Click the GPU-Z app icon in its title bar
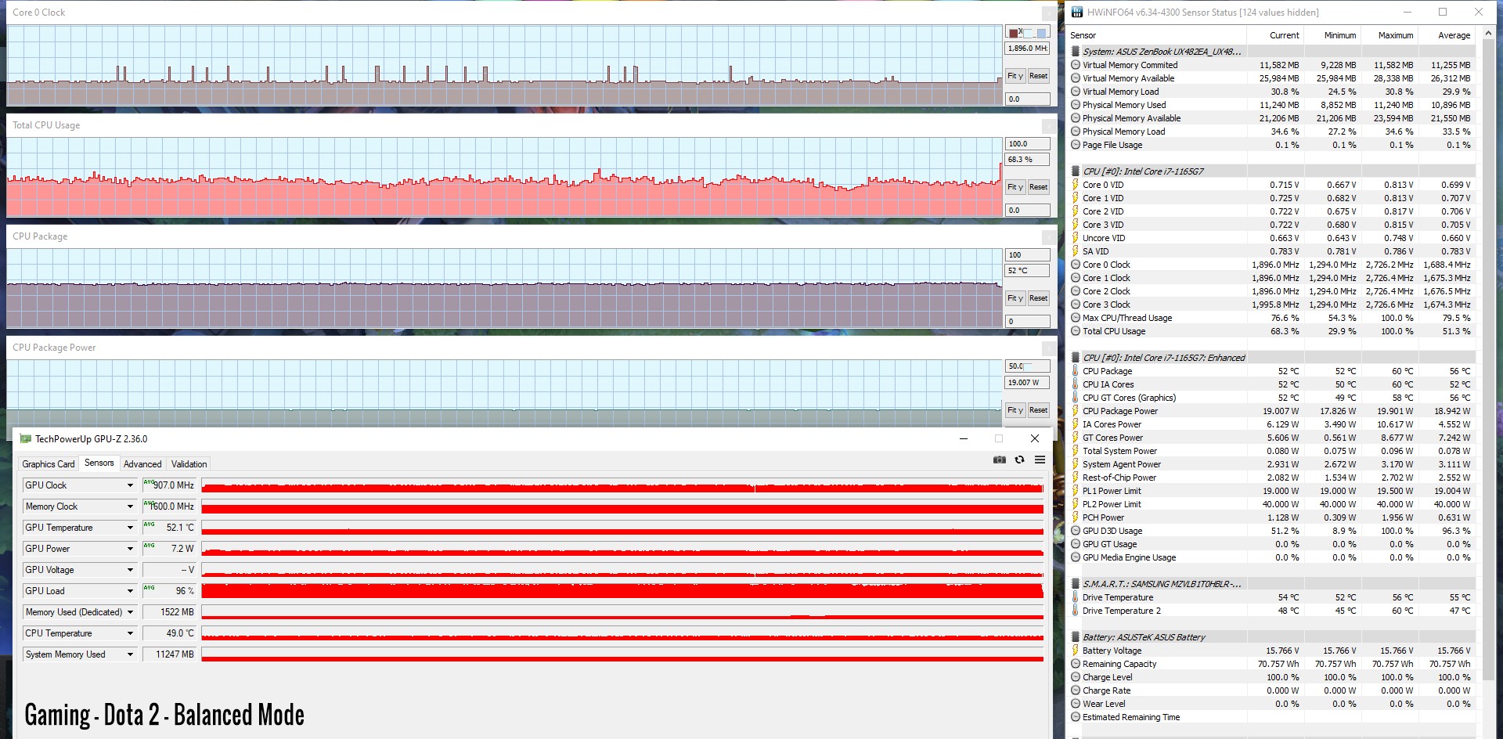 click(25, 438)
